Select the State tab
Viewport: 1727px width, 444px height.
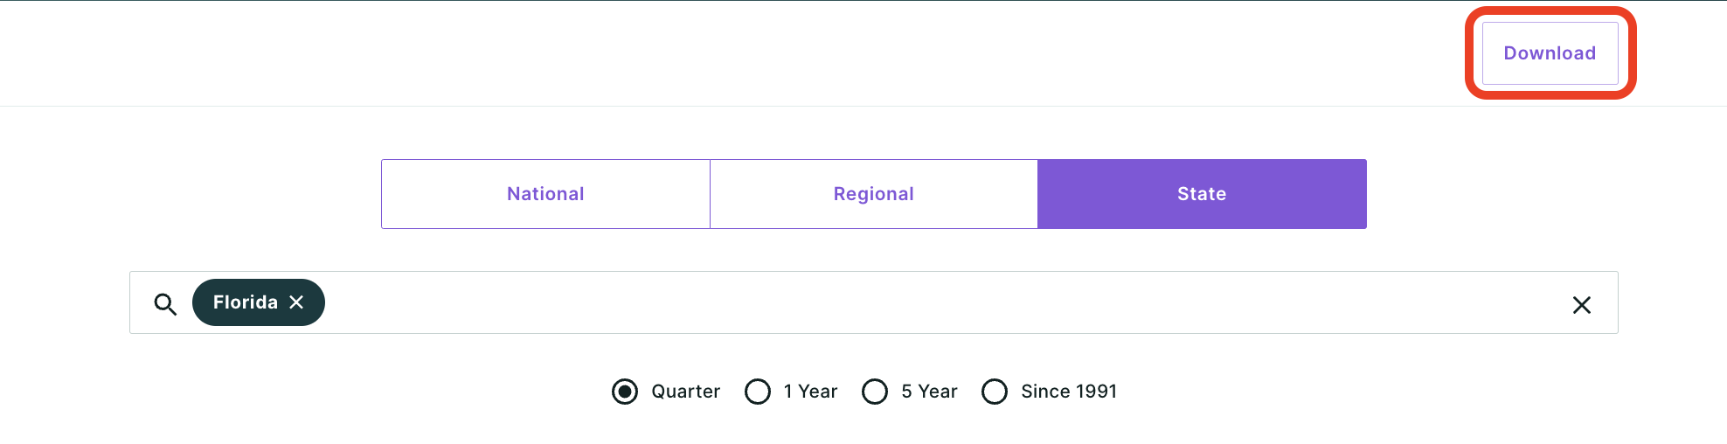click(1202, 194)
